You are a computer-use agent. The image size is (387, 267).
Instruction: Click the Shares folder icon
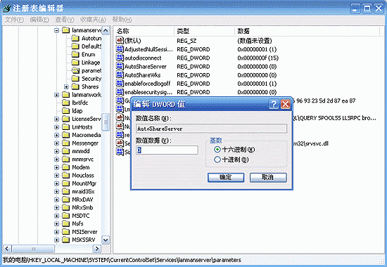pyautogui.click(x=75, y=86)
